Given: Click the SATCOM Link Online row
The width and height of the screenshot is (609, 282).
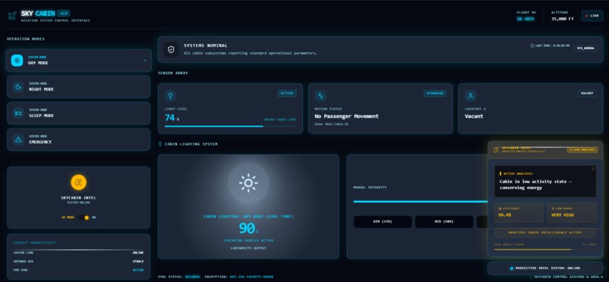Looking at the screenshot, I should click(79, 253).
